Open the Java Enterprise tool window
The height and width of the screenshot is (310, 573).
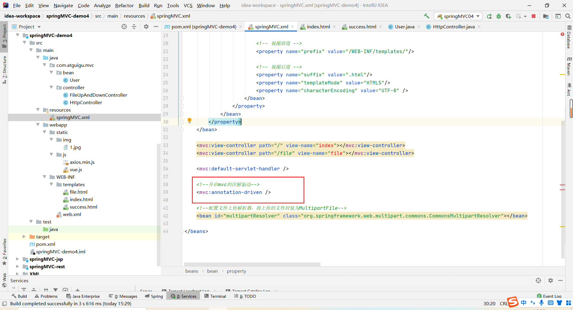83,296
